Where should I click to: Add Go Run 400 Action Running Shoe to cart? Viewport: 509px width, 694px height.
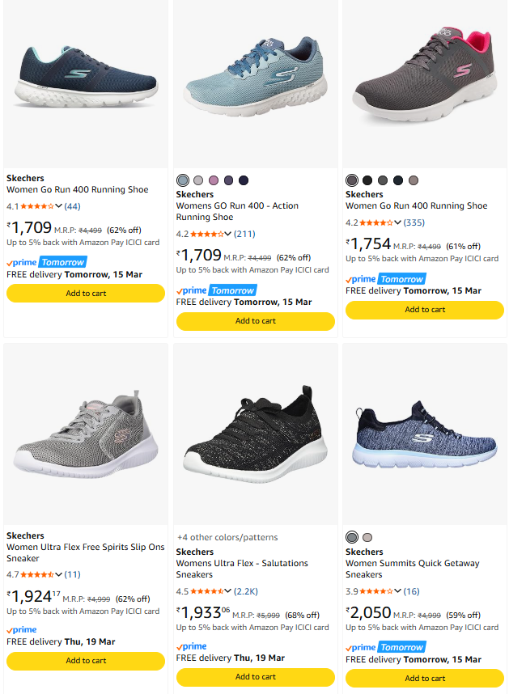[x=255, y=321]
